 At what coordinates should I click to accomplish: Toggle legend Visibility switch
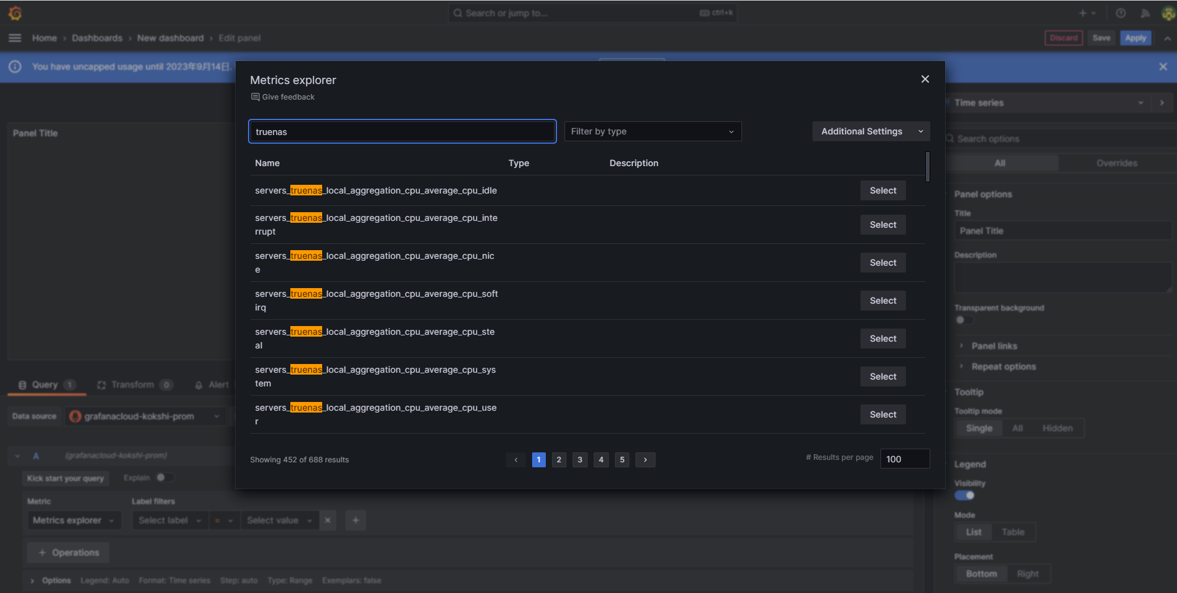965,495
